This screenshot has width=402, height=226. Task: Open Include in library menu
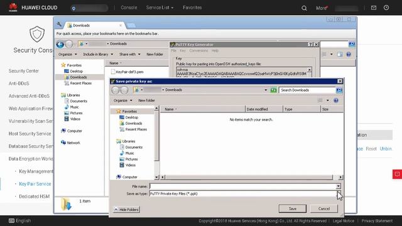[x=98, y=55]
